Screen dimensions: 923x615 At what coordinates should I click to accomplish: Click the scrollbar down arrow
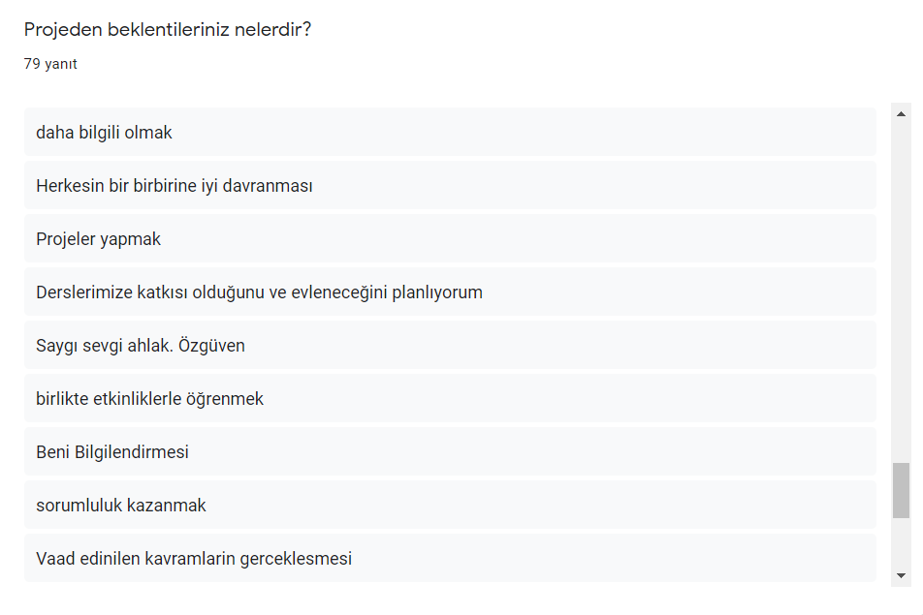(901, 575)
